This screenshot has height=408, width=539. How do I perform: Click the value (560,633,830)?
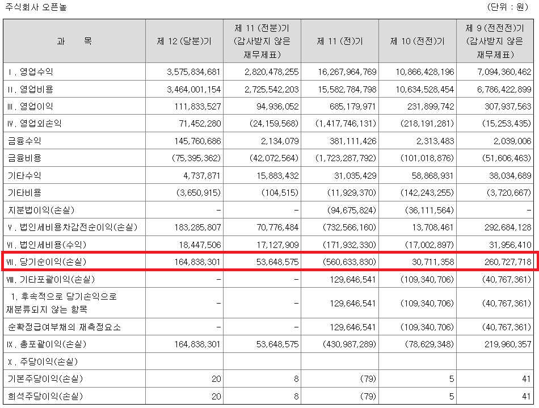tap(349, 262)
